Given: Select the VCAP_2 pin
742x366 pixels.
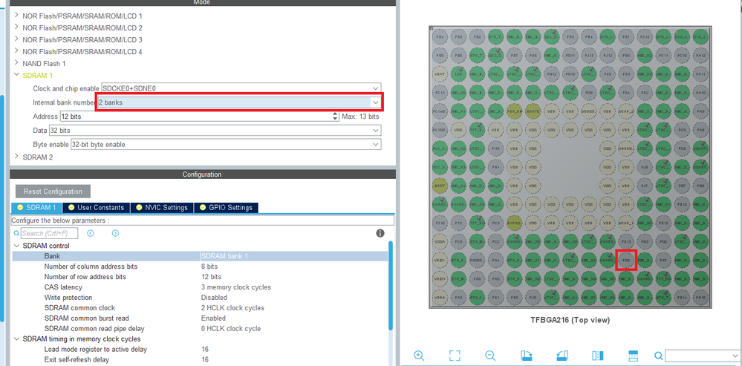Looking at the screenshot, I should (x=625, y=111).
